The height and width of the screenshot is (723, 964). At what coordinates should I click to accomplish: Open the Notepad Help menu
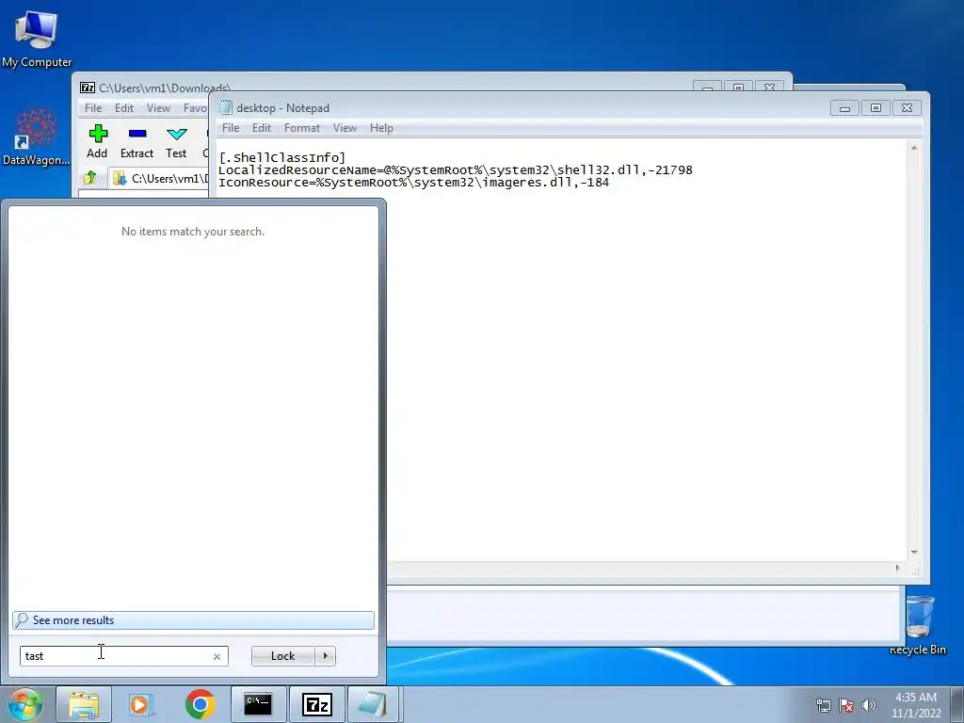point(381,128)
